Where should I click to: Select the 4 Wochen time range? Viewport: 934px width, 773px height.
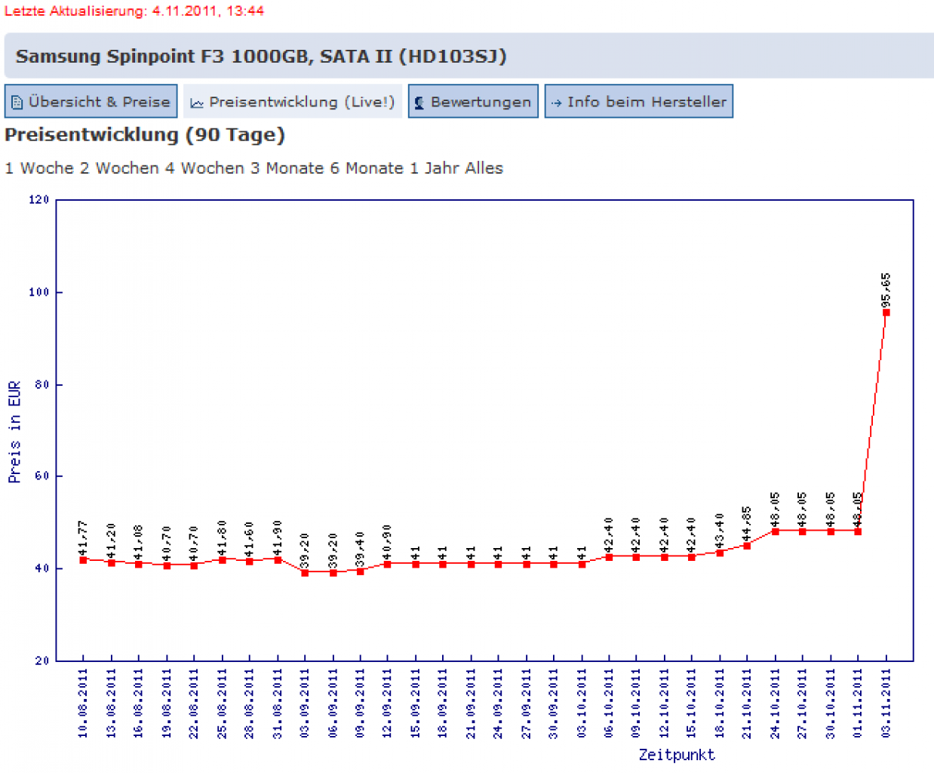coord(204,168)
